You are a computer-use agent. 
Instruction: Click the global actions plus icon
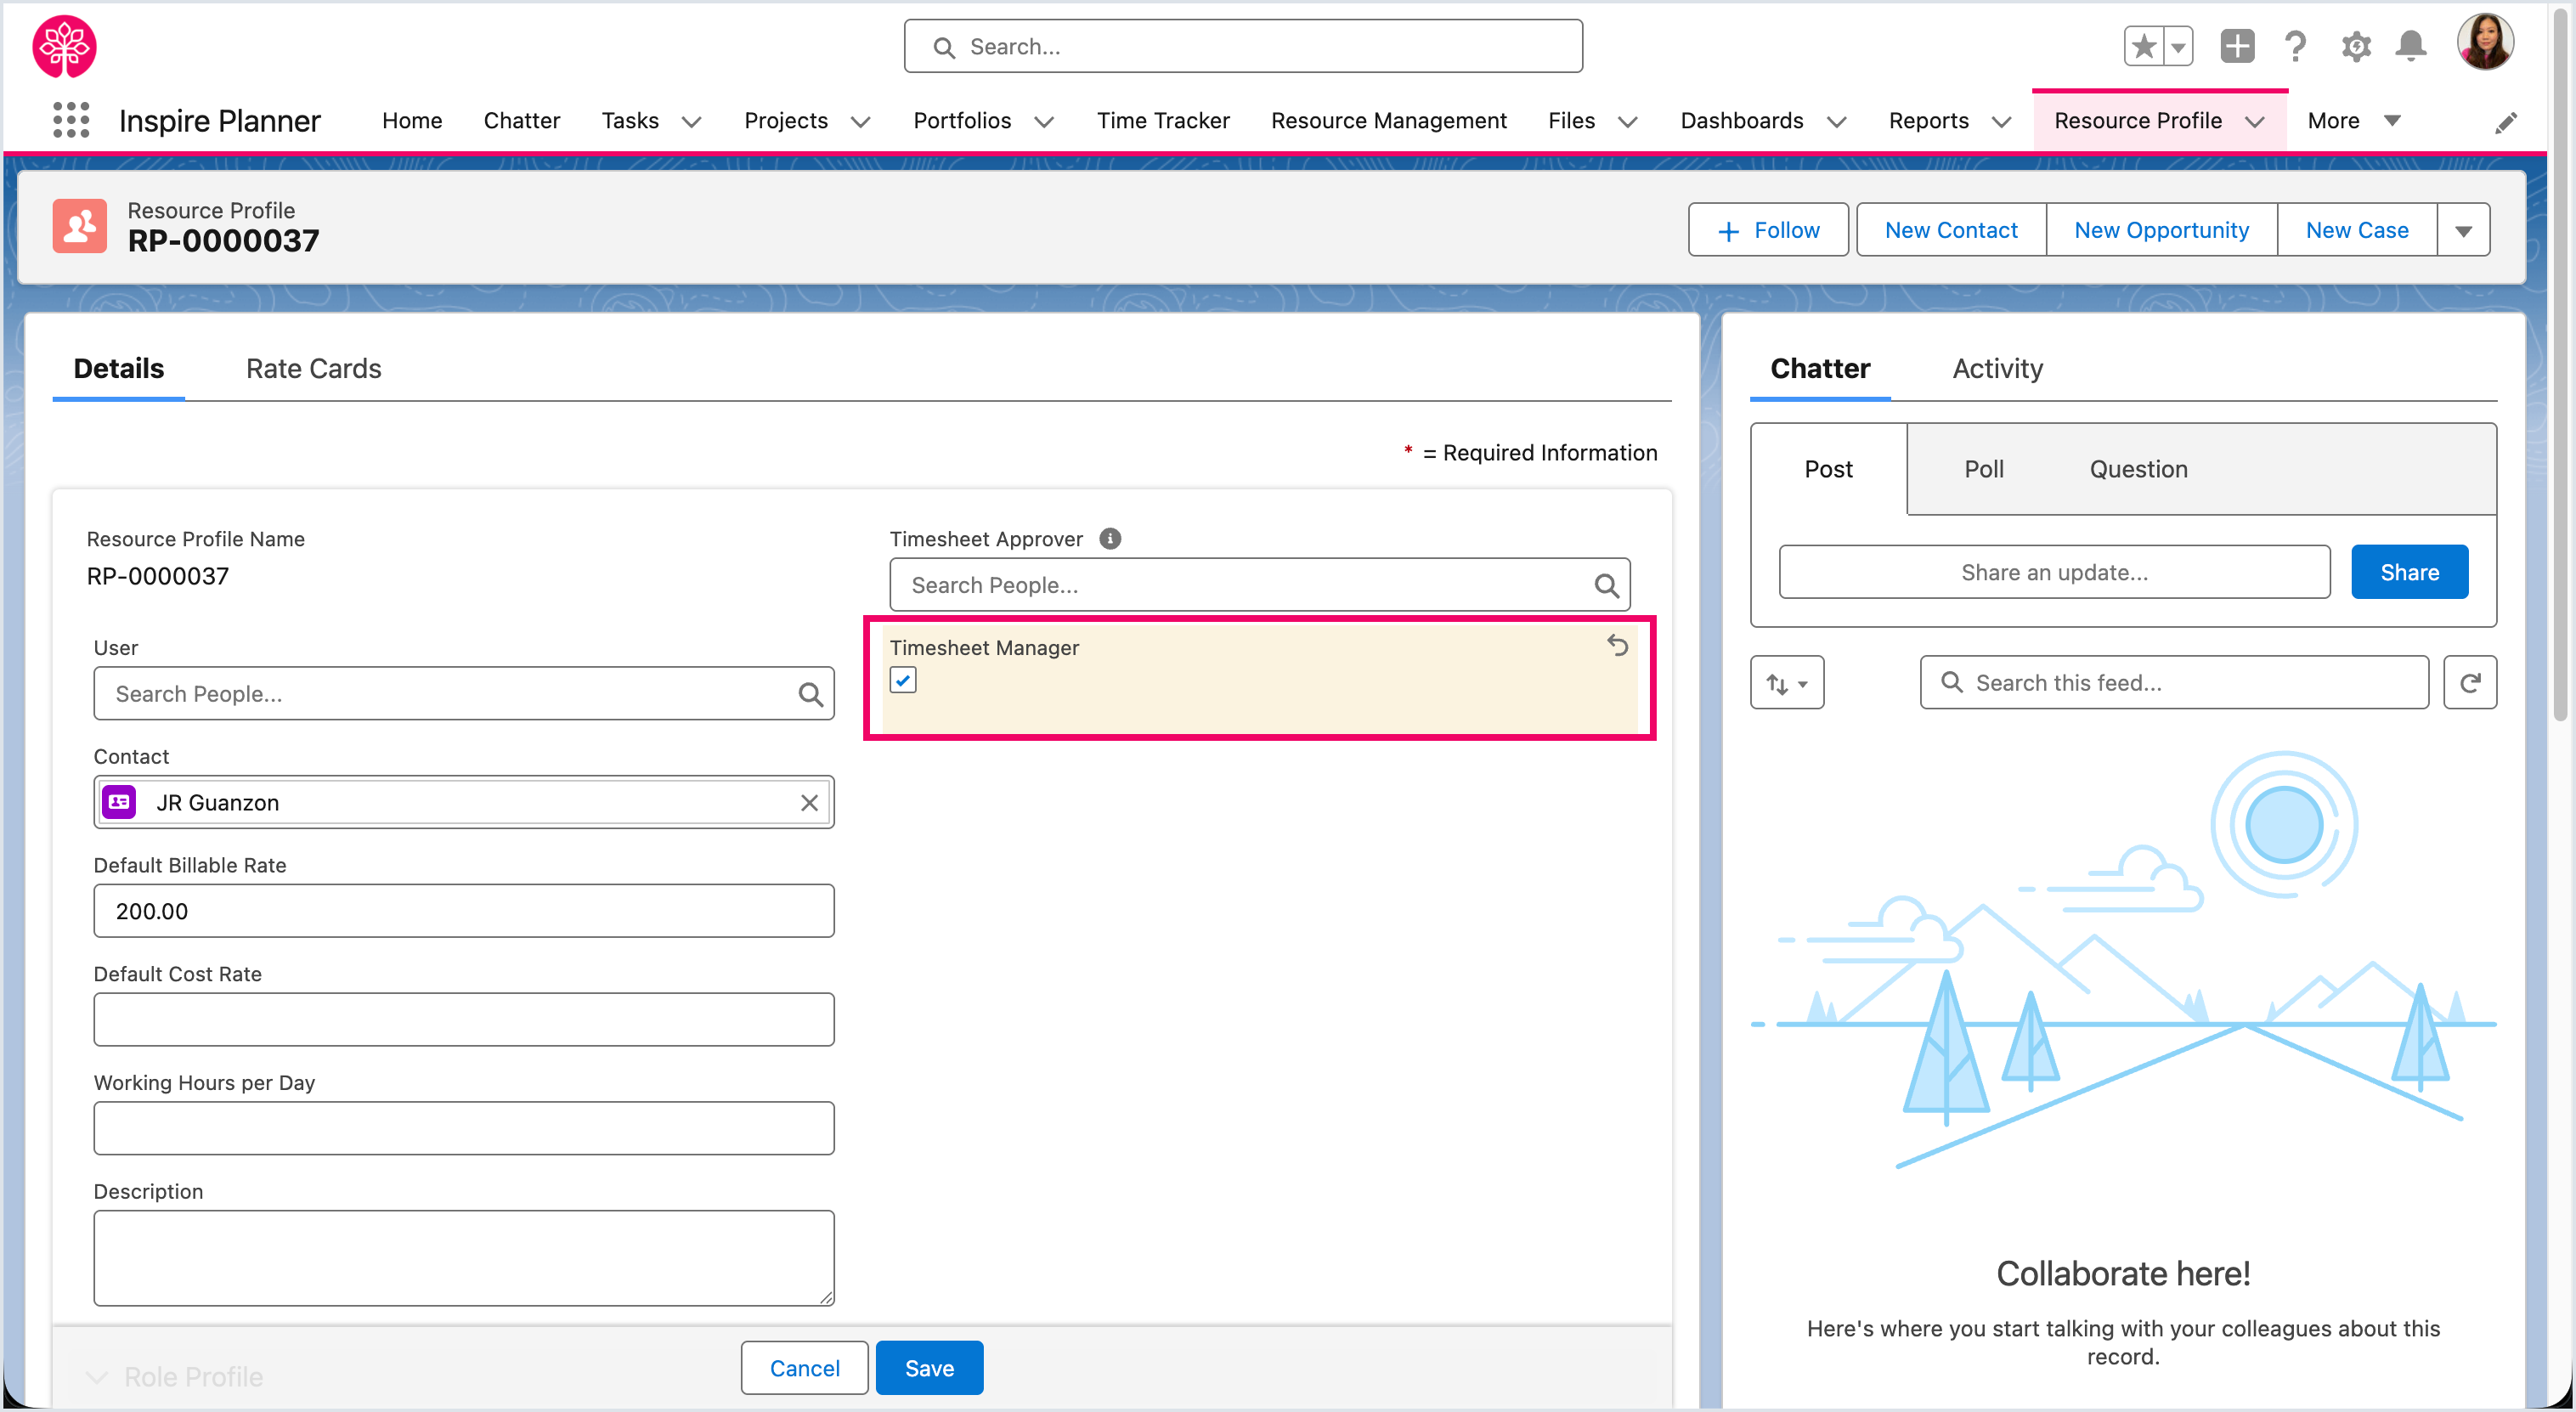pos(2236,46)
